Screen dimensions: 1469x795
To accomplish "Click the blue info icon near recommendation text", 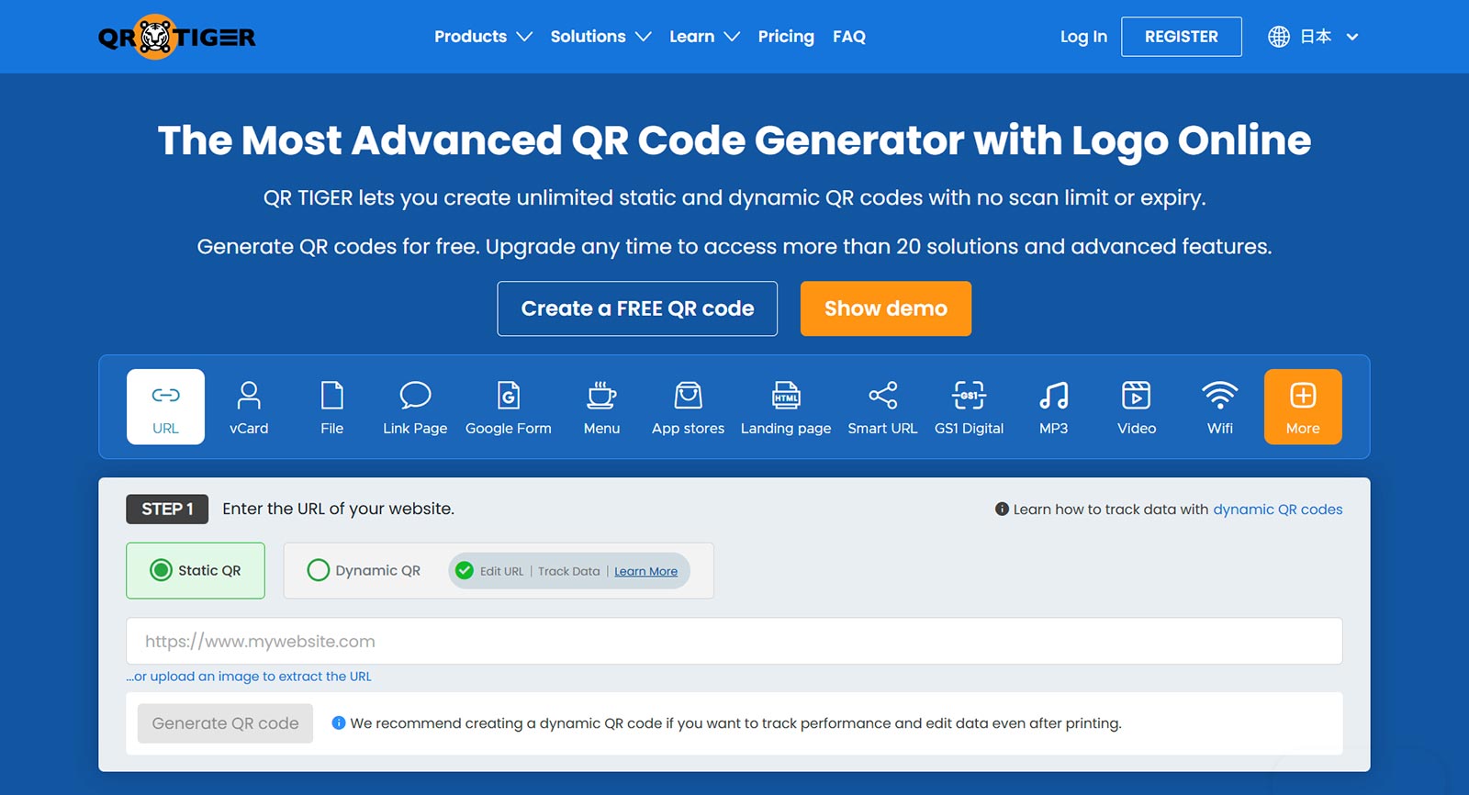I will 338,723.
